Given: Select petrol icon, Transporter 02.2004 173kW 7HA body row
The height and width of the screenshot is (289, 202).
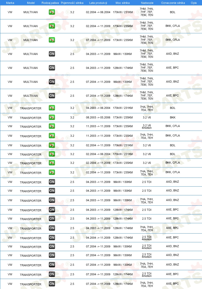Looking at the screenshot, I should point(52,172).
